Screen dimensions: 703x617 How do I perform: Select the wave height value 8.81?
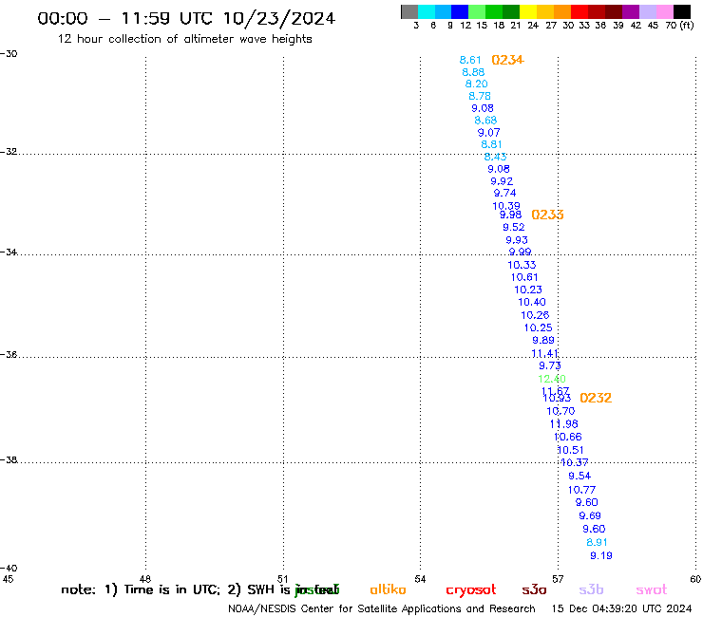pos(491,144)
